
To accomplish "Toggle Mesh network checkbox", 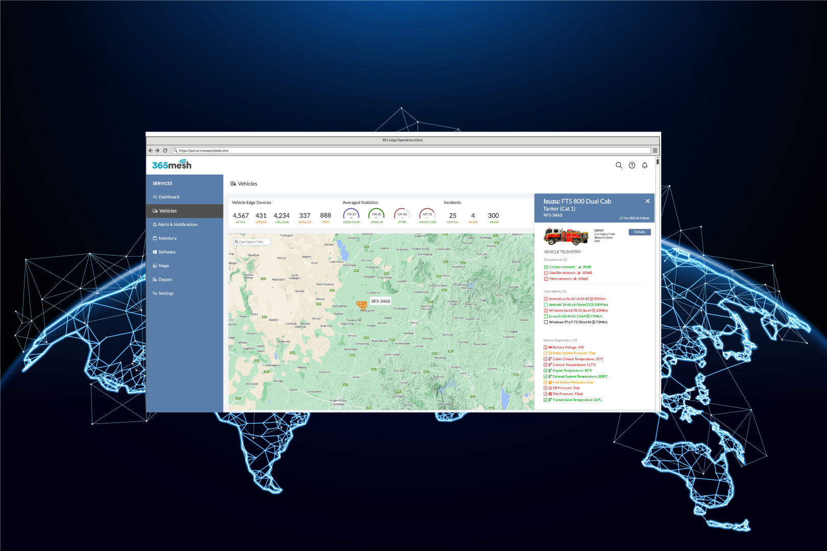I will coord(546,279).
